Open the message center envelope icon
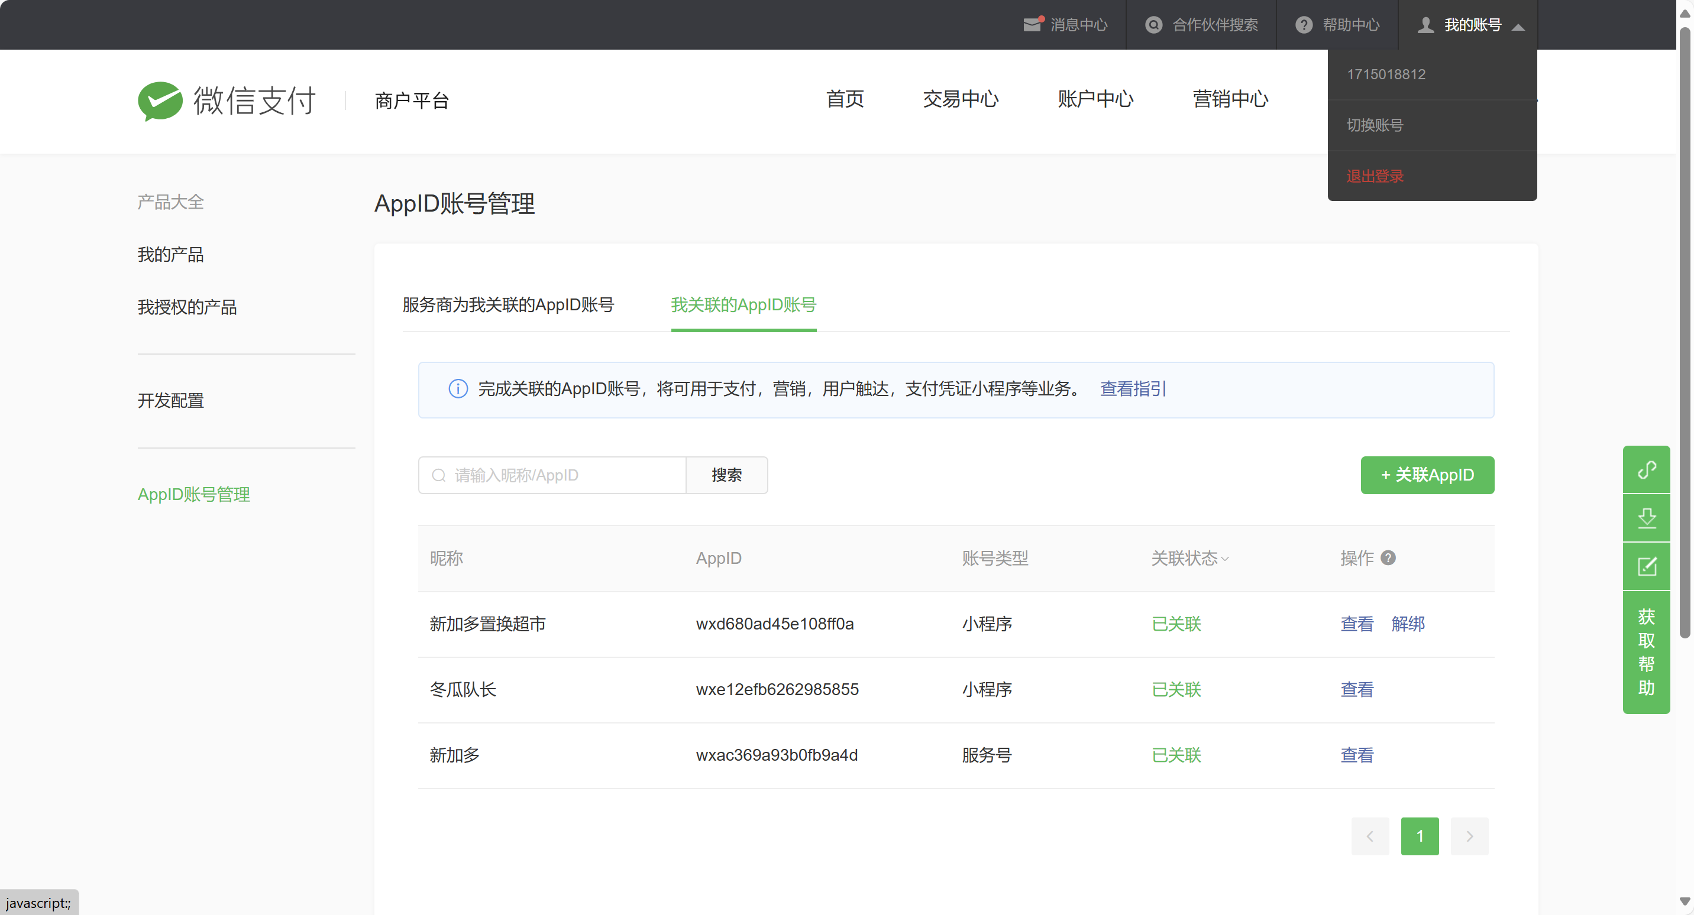Image resolution: width=1694 pixels, height=915 pixels. [1033, 24]
